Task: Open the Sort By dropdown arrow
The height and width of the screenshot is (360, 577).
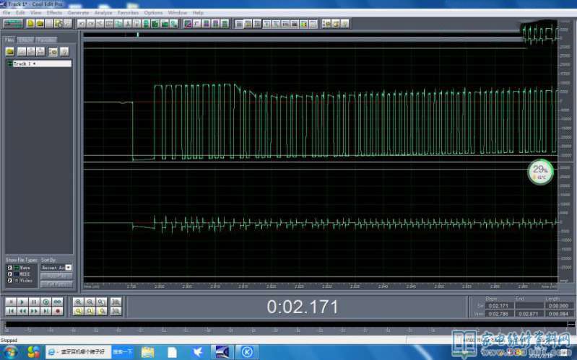Action: [x=69, y=268]
